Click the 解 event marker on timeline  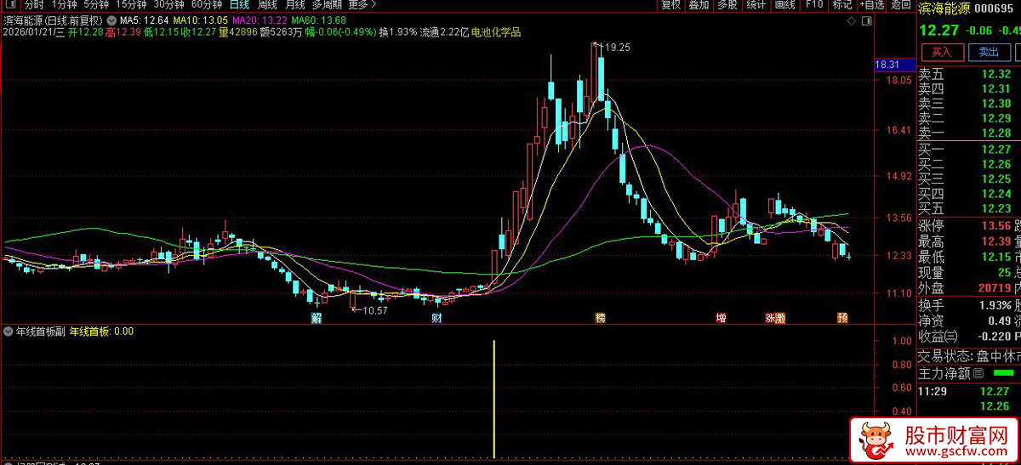tap(317, 319)
